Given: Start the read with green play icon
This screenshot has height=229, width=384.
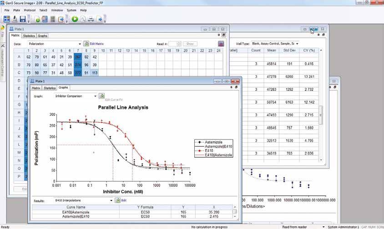Looking at the screenshot, I should pyautogui.click(x=75, y=19).
